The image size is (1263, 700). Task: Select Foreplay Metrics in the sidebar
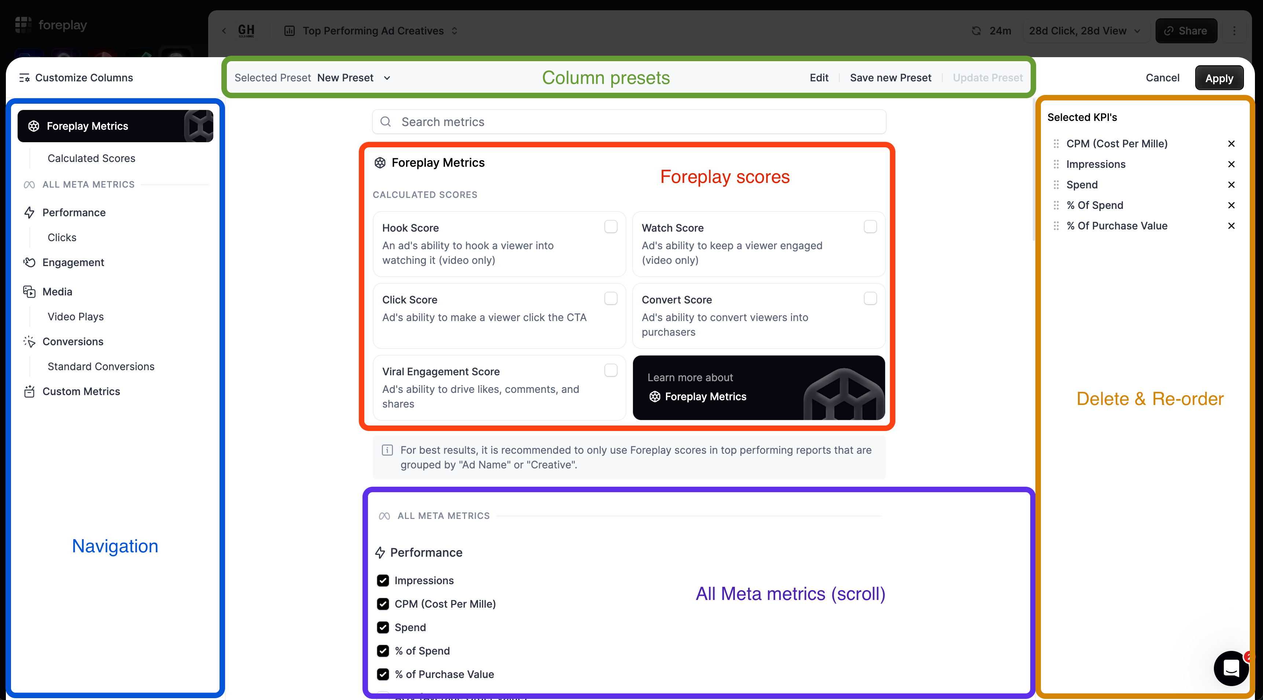coord(115,126)
